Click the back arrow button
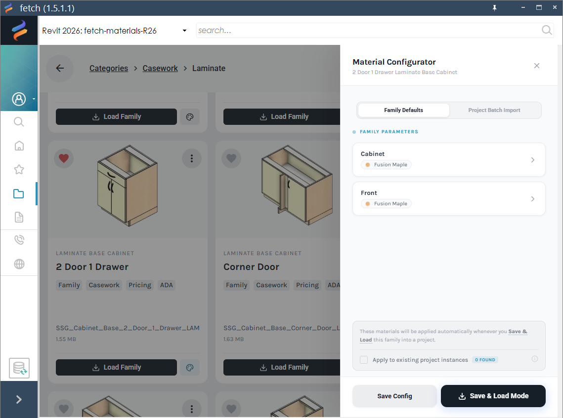The image size is (563, 418). (x=60, y=68)
